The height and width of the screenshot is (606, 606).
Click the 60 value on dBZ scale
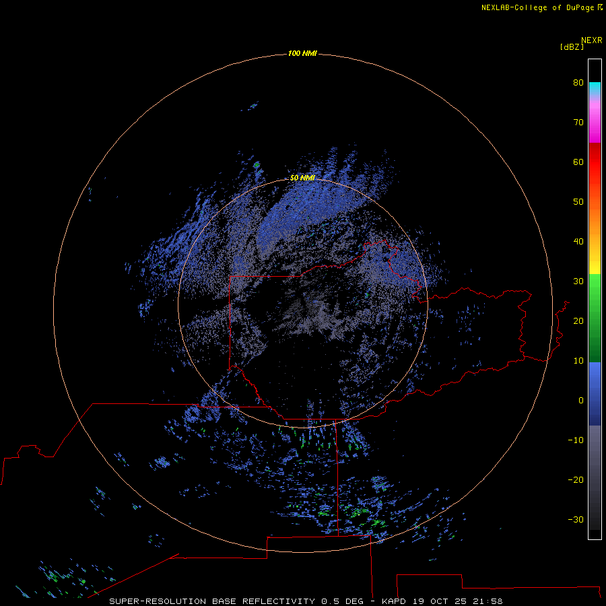(x=578, y=162)
